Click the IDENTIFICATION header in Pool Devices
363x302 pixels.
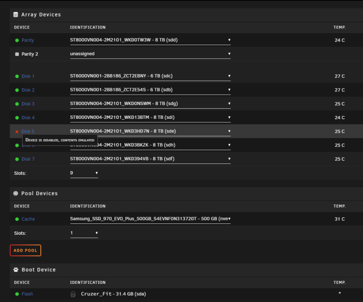pyautogui.click(x=88, y=206)
